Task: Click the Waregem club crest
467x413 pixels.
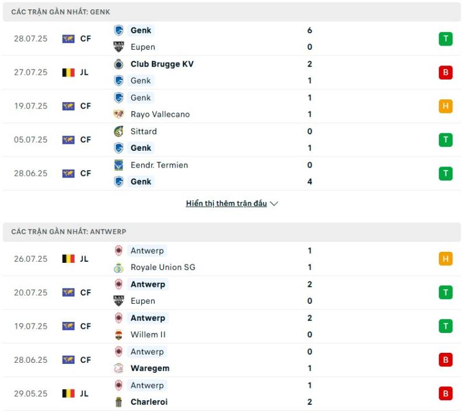Action: pos(119,368)
